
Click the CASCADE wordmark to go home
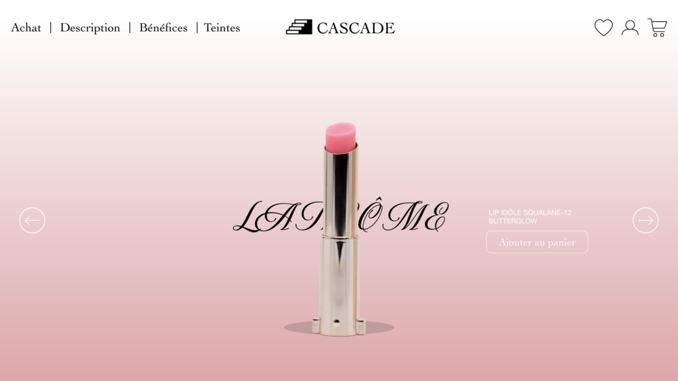click(x=356, y=28)
